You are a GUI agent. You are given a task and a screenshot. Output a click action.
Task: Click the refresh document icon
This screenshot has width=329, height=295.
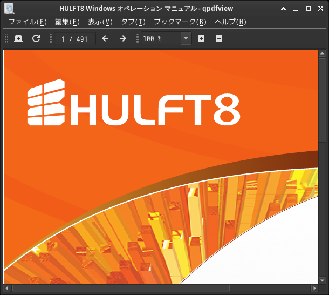point(36,38)
